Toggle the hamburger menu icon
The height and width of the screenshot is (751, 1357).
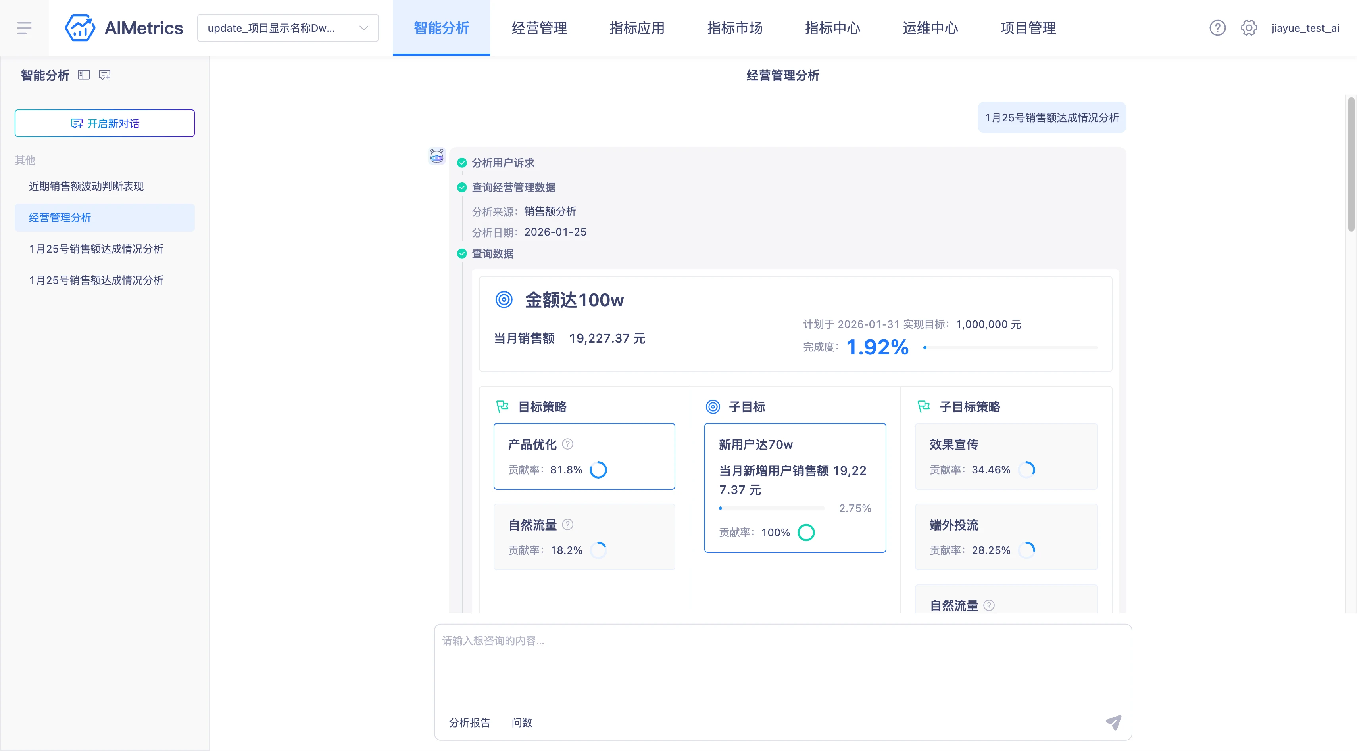tap(24, 28)
